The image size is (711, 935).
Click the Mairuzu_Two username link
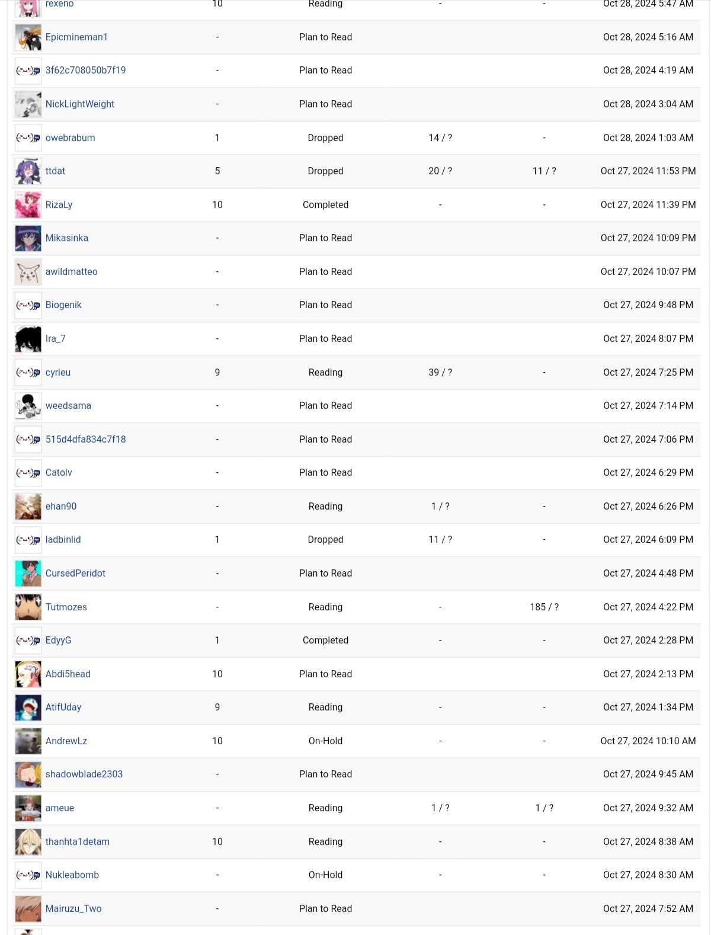coord(73,909)
